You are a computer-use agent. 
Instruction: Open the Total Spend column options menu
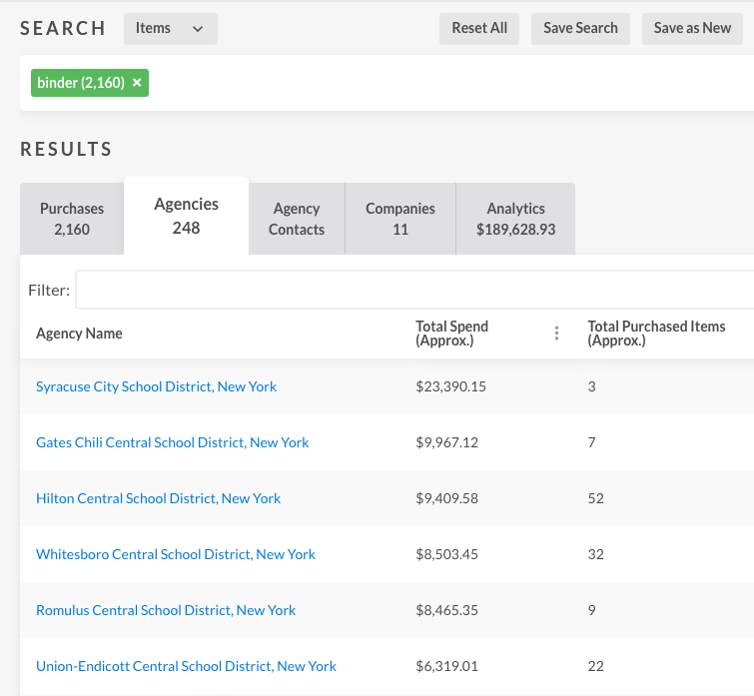click(556, 334)
